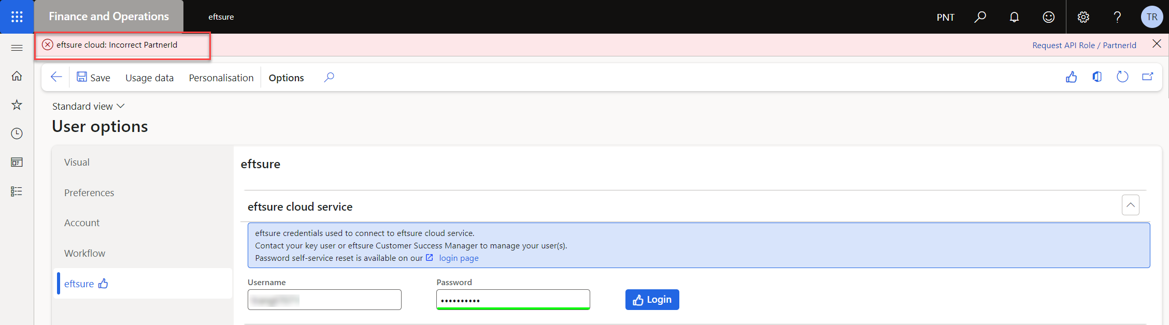The height and width of the screenshot is (325, 1169).
Task: Open the Personalisation menu
Action: tap(221, 78)
